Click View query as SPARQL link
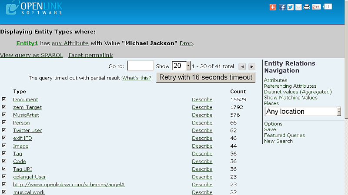The width and height of the screenshot is (348, 195). [x=31, y=55]
